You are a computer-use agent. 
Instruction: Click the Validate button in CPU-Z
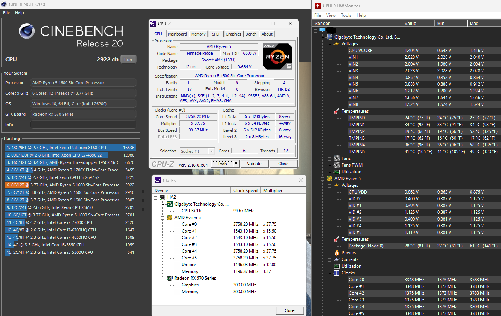point(254,164)
